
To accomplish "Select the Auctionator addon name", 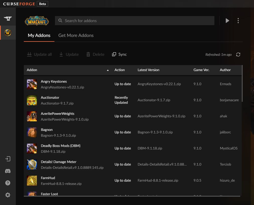I will [50, 97].
